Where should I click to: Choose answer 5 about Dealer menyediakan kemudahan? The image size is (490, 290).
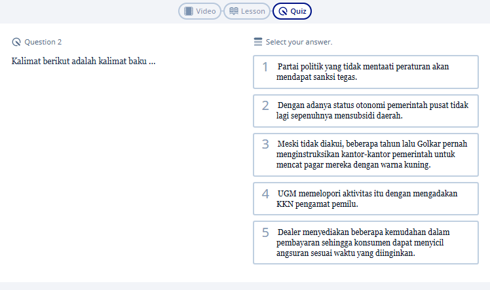click(x=366, y=243)
